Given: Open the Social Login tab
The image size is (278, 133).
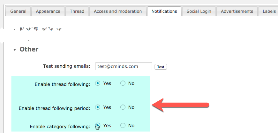Looking at the screenshot, I should (x=199, y=12).
